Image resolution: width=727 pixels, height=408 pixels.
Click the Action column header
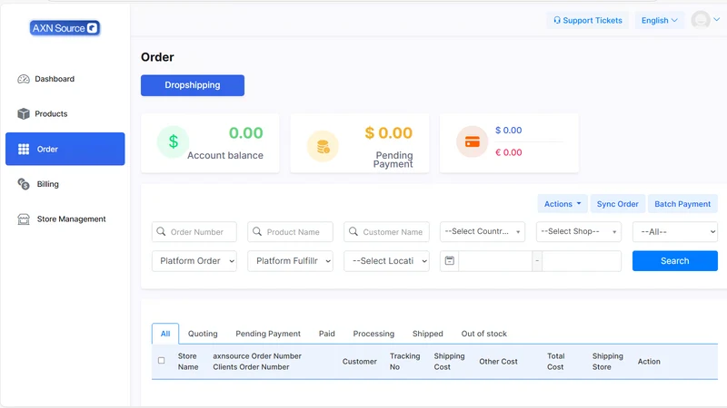tap(649, 362)
